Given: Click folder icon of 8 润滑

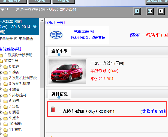Looking at the screenshot, I should [5, 112].
